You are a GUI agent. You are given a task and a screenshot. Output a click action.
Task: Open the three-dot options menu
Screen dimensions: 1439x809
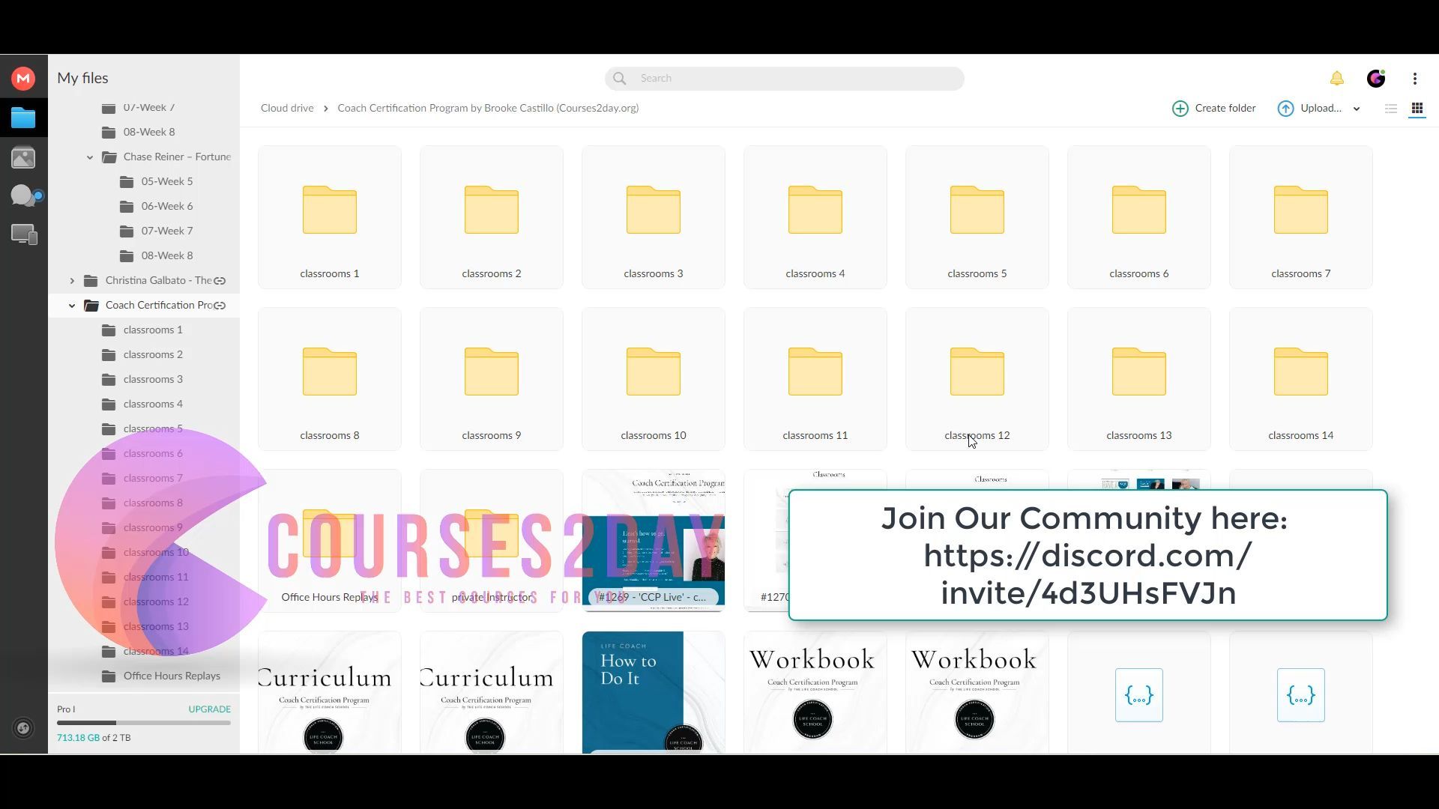1415,79
